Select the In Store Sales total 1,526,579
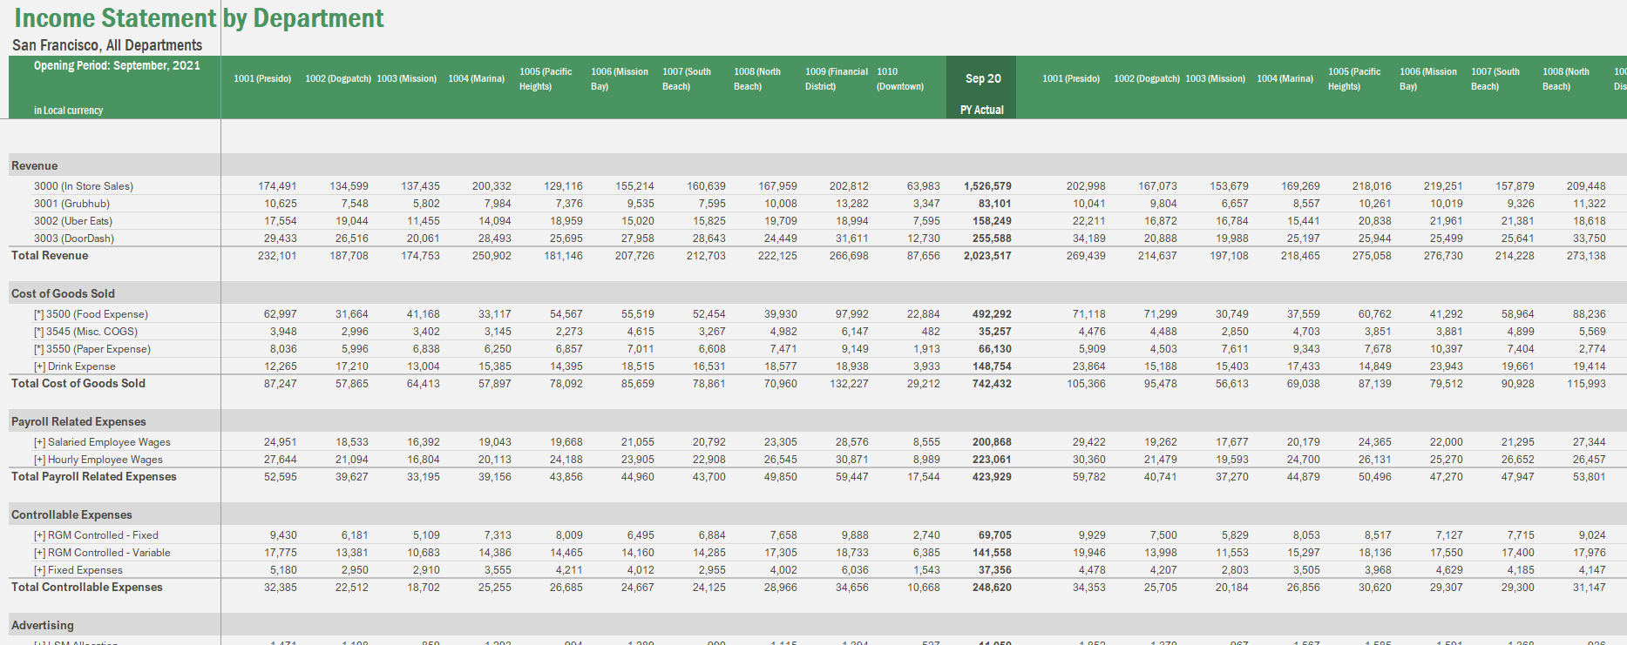1627x645 pixels. tap(987, 186)
